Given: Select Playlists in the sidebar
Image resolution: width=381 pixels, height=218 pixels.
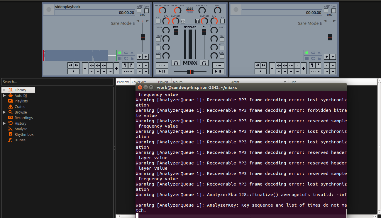Looking at the screenshot, I should (21, 101).
